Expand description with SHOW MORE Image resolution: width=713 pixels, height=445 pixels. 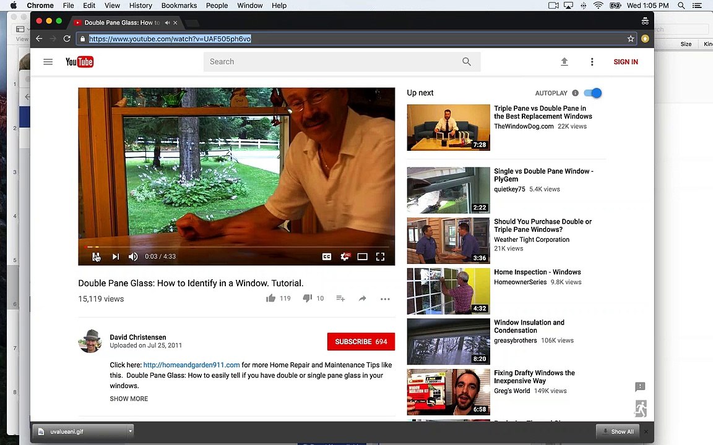click(x=129, y=399)
